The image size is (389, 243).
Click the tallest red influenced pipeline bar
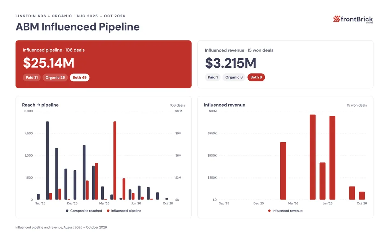pyautogui.click(x=115, y=161)
